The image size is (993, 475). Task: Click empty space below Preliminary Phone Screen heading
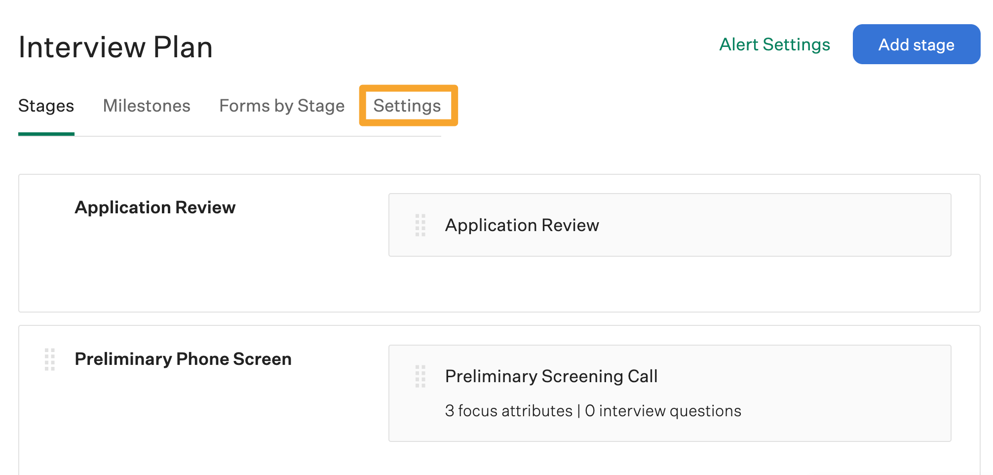(x=197, y=420)
